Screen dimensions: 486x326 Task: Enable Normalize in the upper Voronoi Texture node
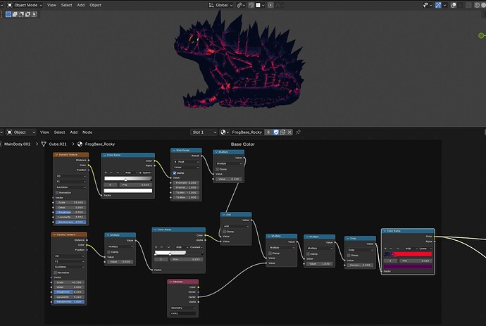pos(57,193)
